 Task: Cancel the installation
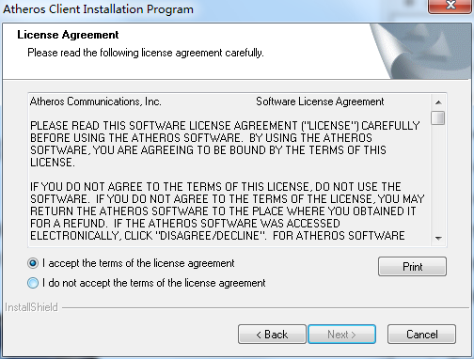tap(421, 335)
